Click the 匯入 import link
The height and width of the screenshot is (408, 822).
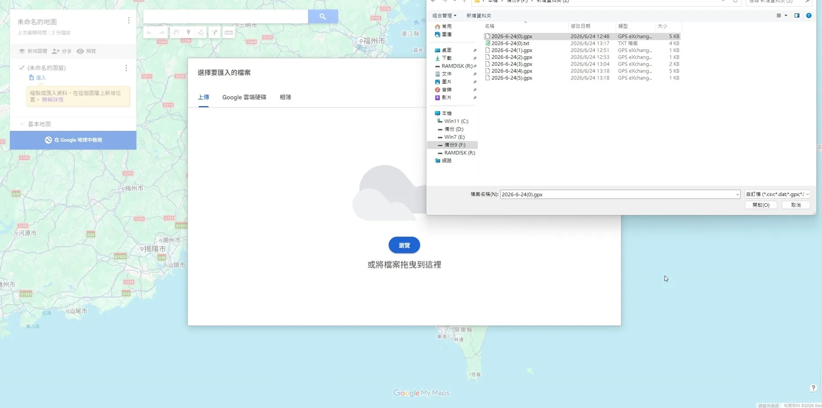[x=41, y=78]
